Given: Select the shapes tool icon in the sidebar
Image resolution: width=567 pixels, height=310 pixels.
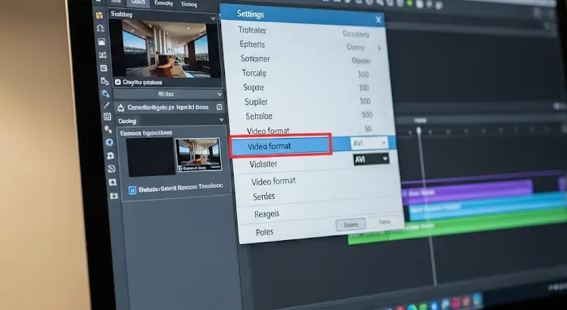Looking at the screenshot, I should pyautogui.click(x=105, y=81).
